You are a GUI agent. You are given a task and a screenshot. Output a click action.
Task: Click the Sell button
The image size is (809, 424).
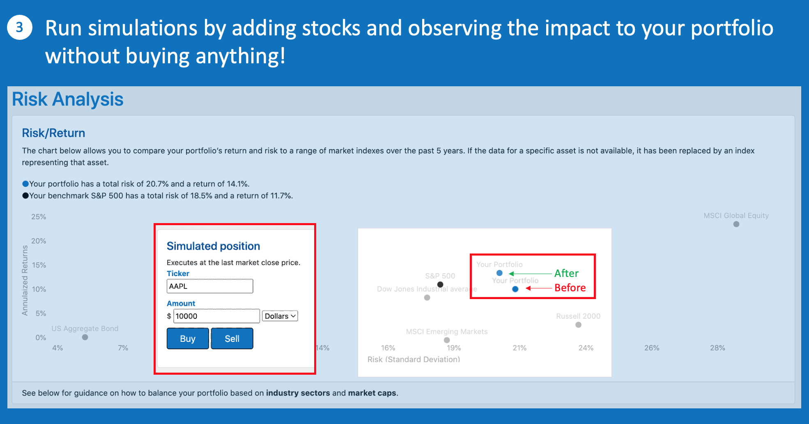point(232,339)
